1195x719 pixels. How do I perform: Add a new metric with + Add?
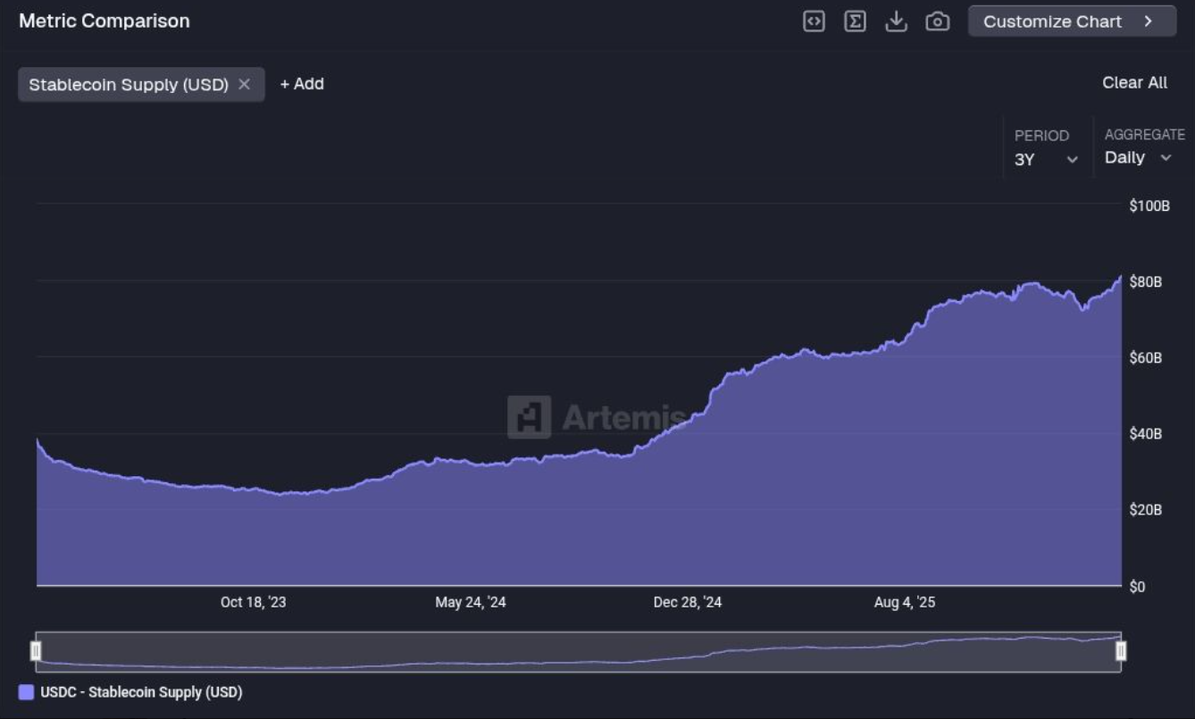coord(302,84)
